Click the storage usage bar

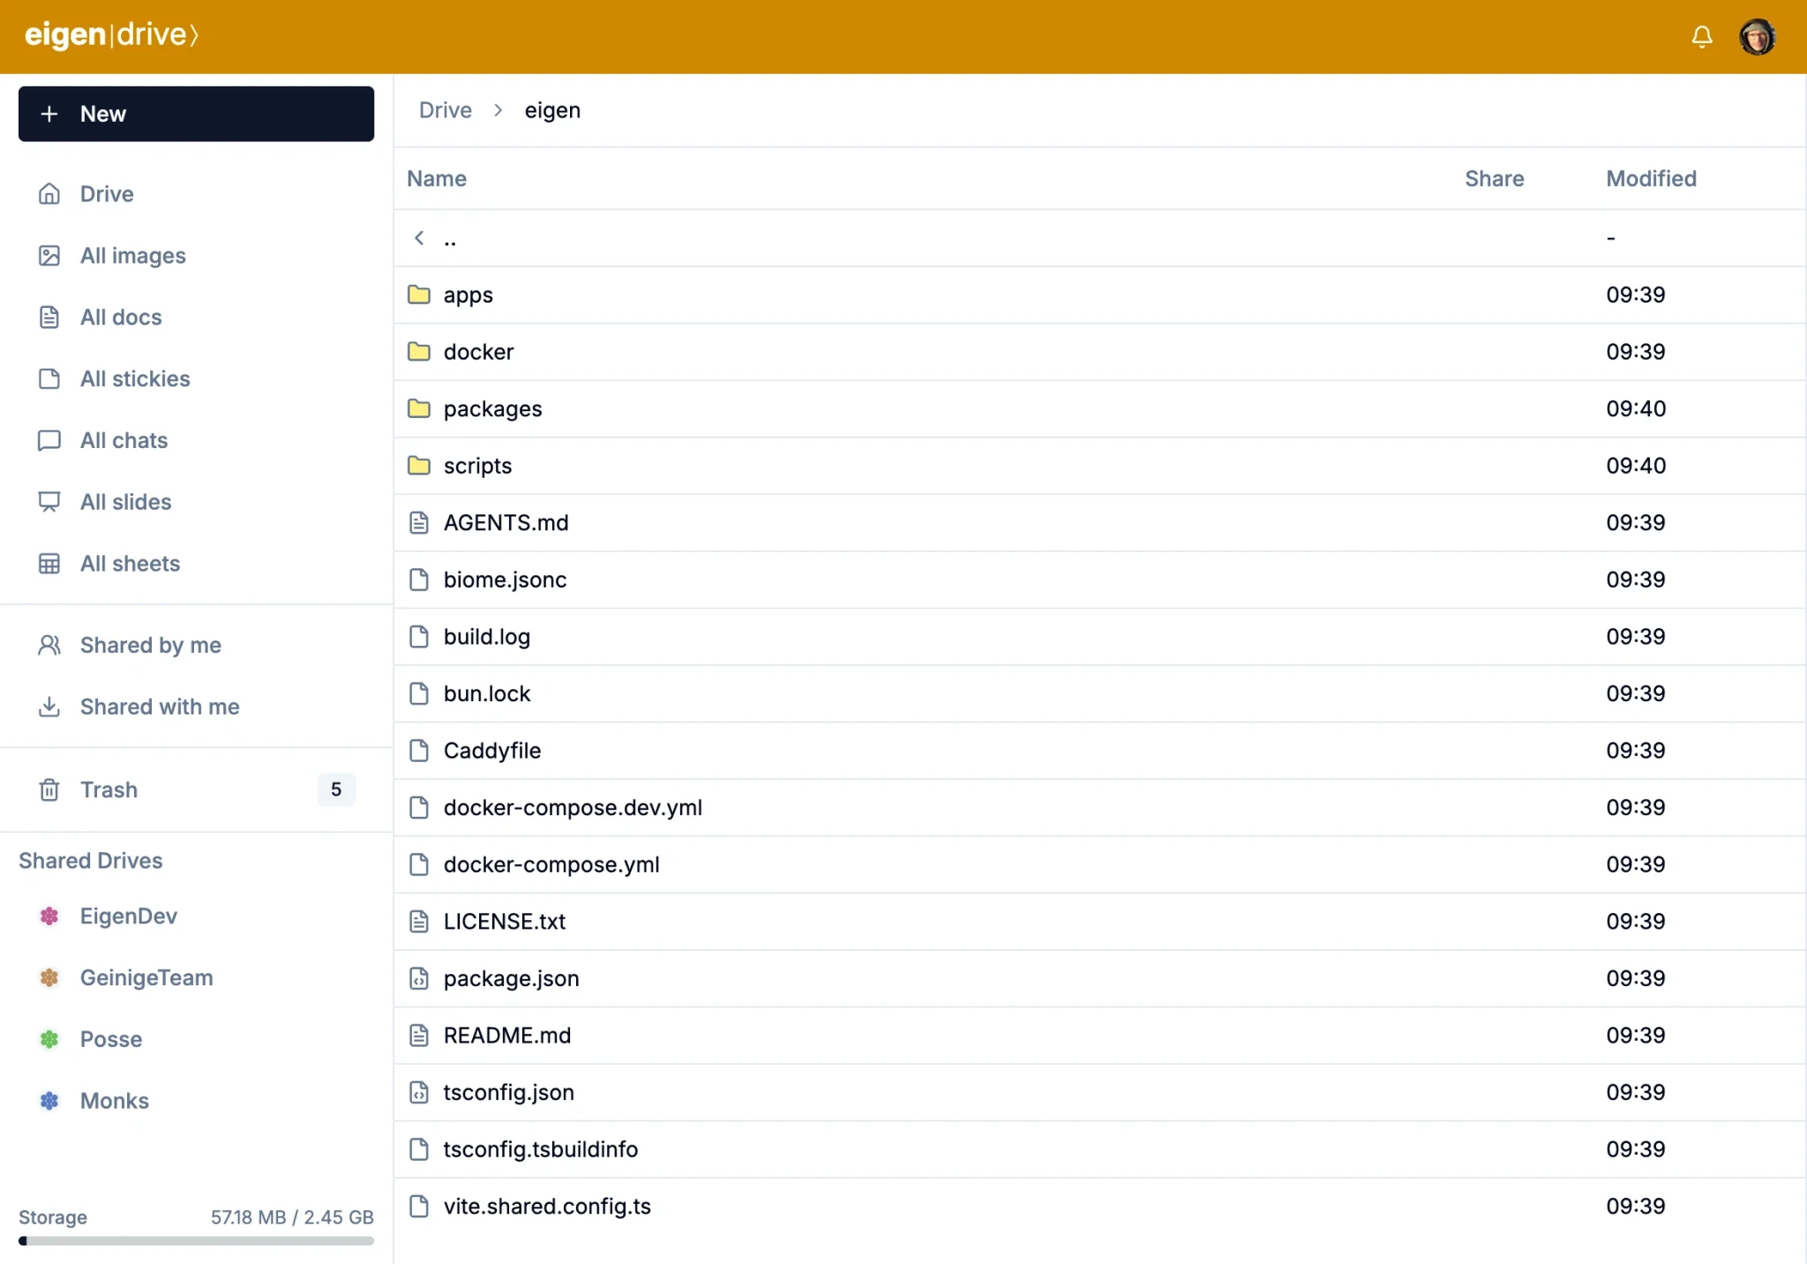196,1240
